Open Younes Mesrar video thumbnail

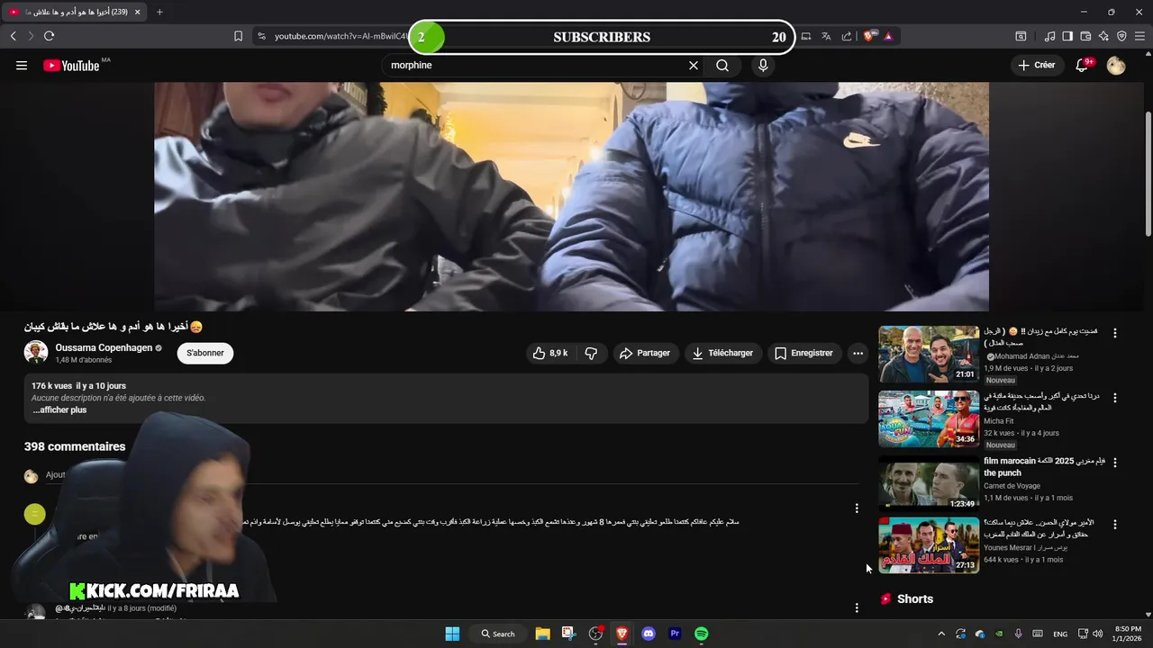pos(929,545)
